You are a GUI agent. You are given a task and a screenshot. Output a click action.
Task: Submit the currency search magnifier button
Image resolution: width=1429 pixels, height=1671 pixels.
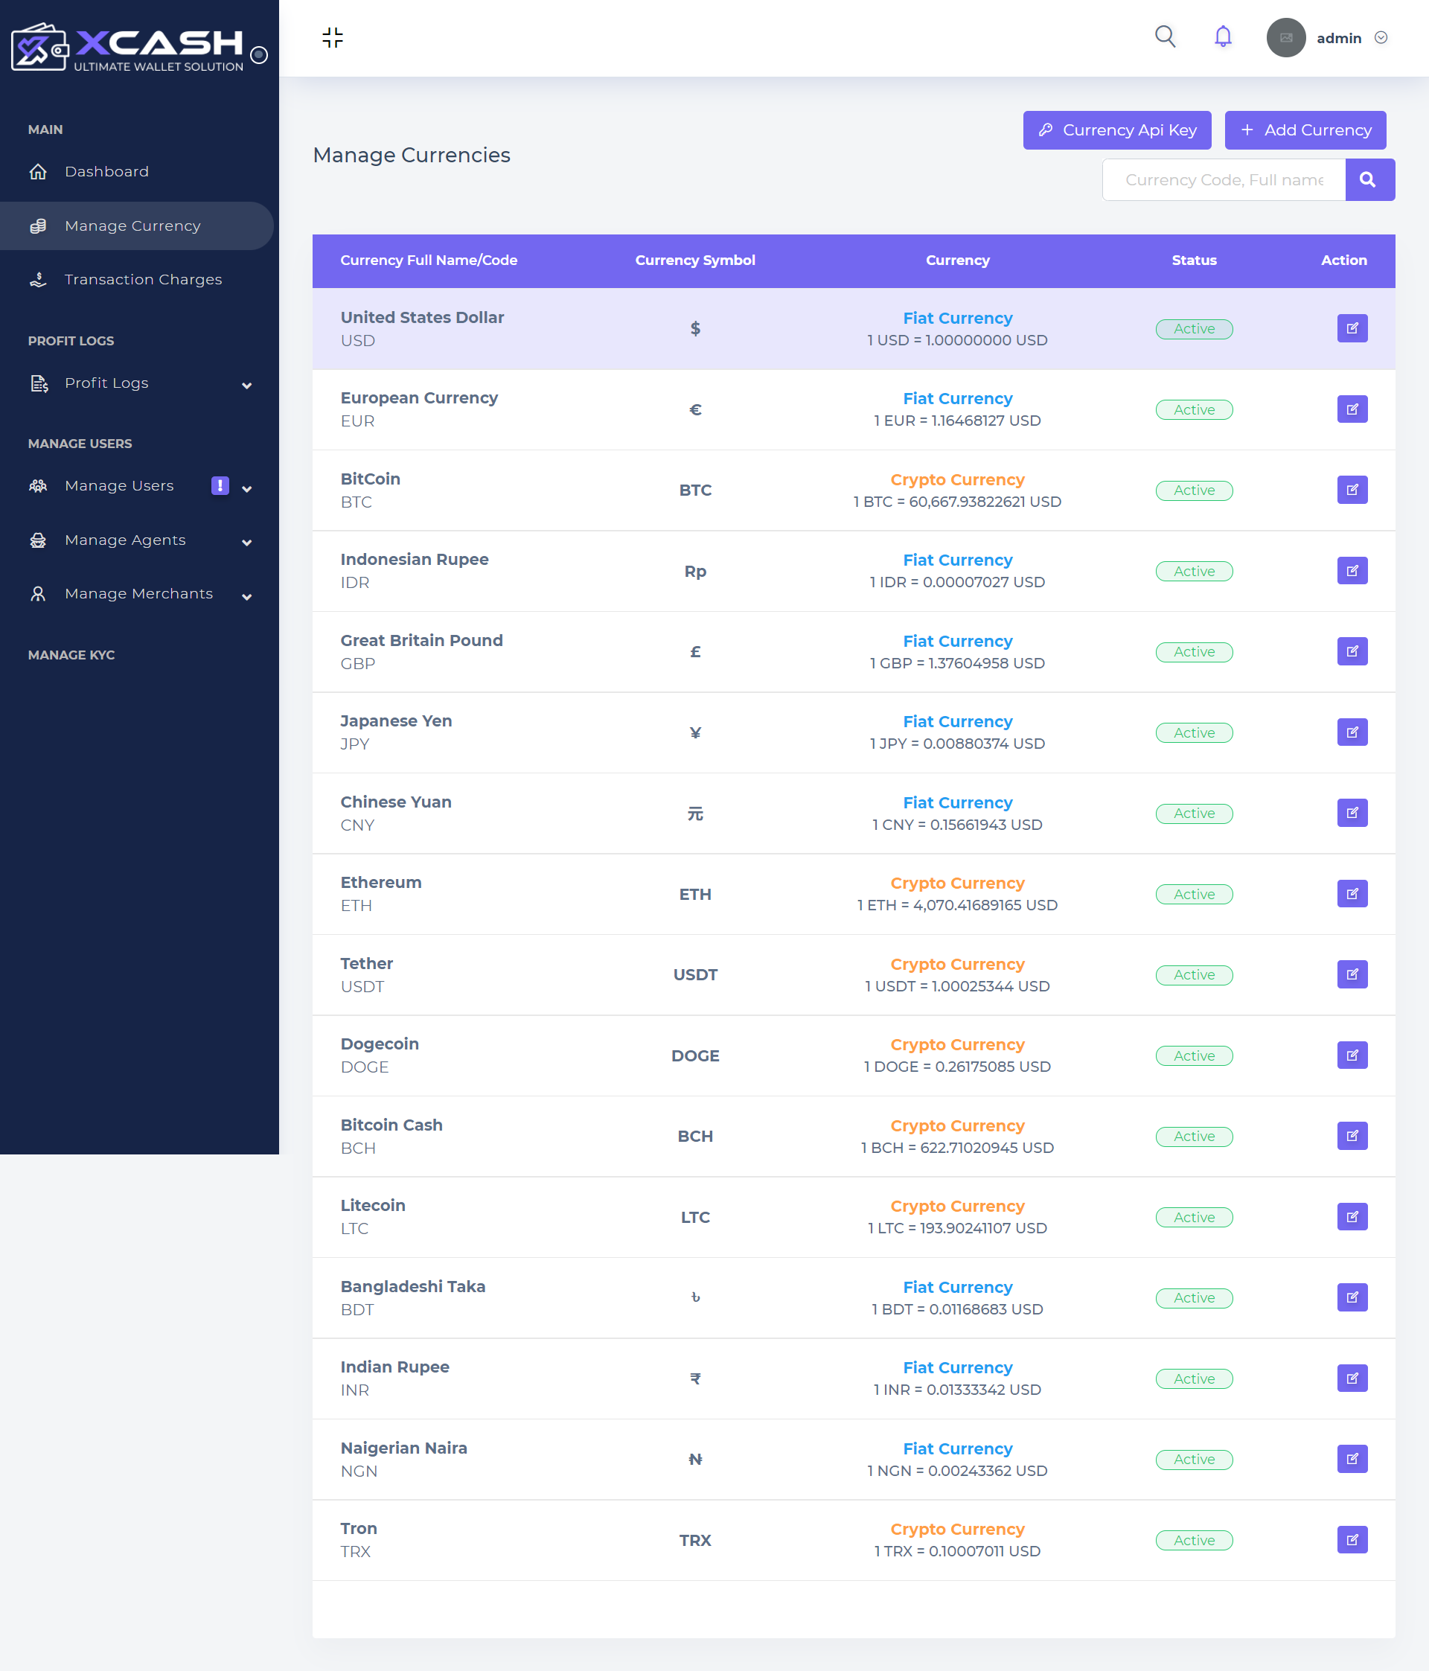pyautogui.click(x=1369, y=179)
